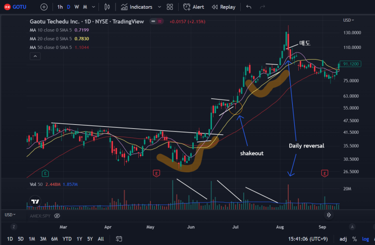Click the MA 20 indicator legend
The height and width of the screenshot is (245, 375).
tap(59, 39)
